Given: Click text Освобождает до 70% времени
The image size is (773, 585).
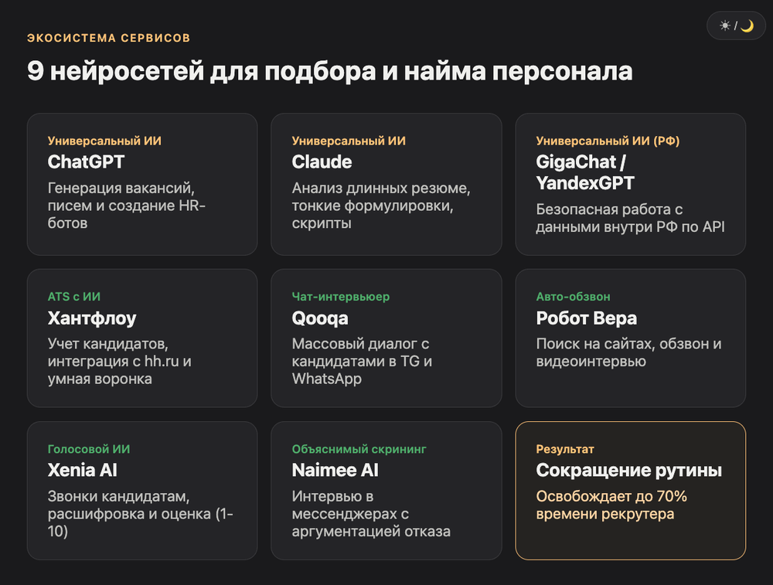Looking at the screenshot, I should coord(611,505).
